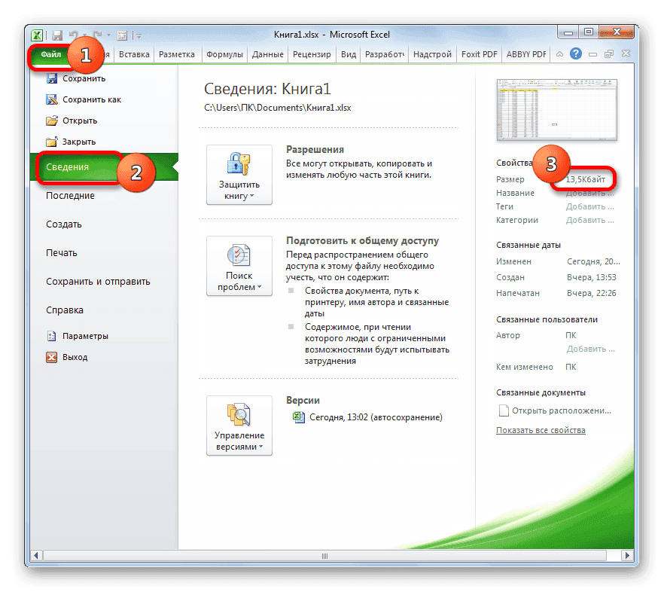Click the Сохранить disk icon in the sidebar
The width and height of the screenshot is (664, 592).
click(51, 78)
